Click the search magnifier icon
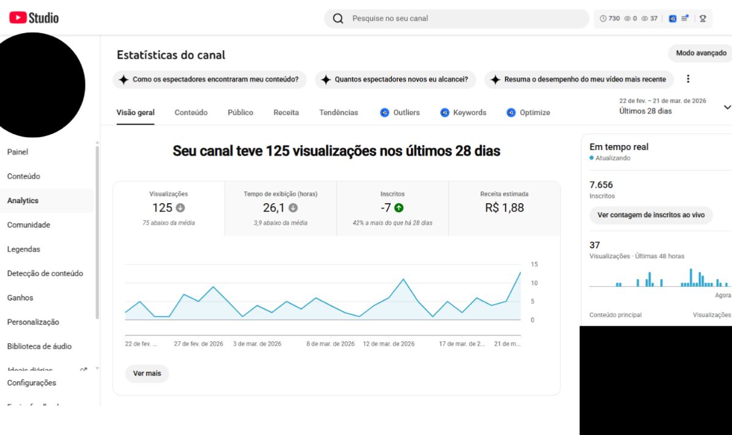Image resolution: width=732 pixels, height=435 pixels. click(338, 18)
